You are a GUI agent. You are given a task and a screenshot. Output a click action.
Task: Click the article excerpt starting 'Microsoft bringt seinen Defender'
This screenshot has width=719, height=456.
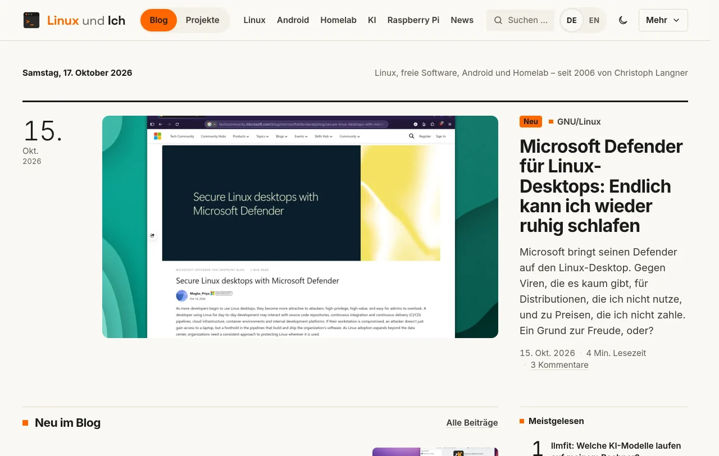[603, 291]
